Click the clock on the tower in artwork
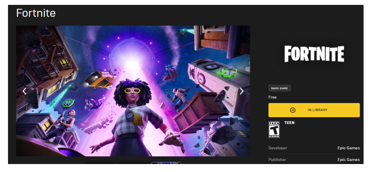Viewport: 376px width, 172px height. 201,78
